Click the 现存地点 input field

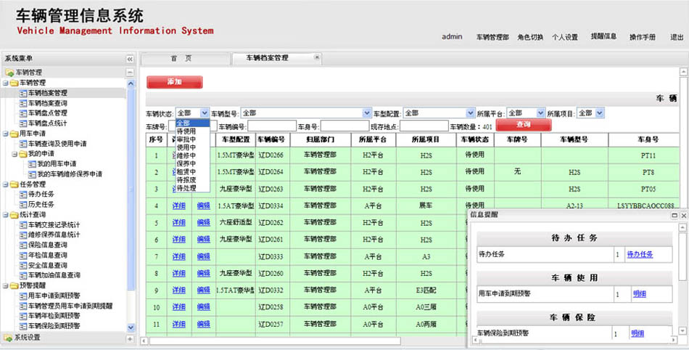(419, 126)
